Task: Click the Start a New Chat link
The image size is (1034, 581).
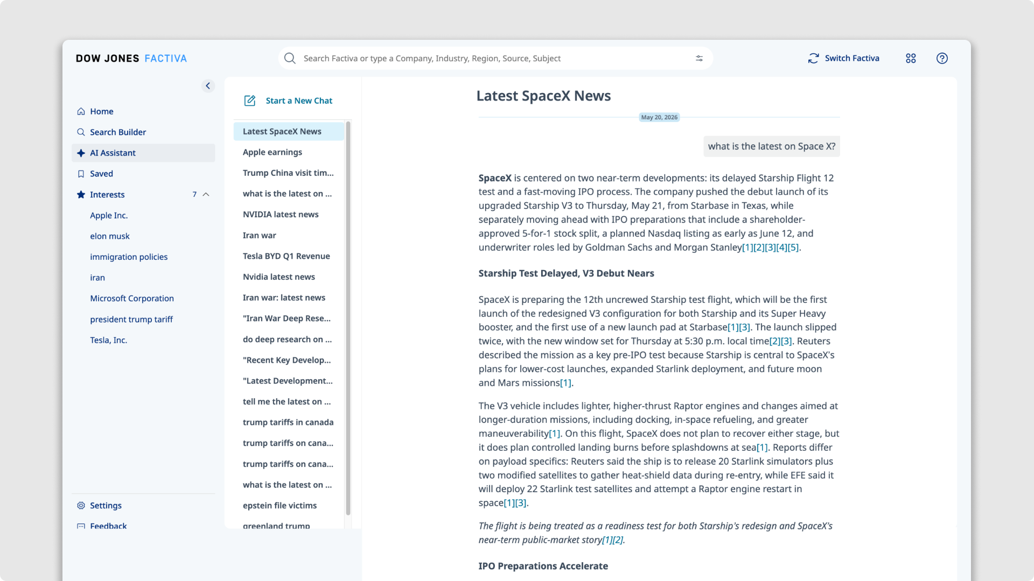Action: pyautogui.click(x=299, y=101)
